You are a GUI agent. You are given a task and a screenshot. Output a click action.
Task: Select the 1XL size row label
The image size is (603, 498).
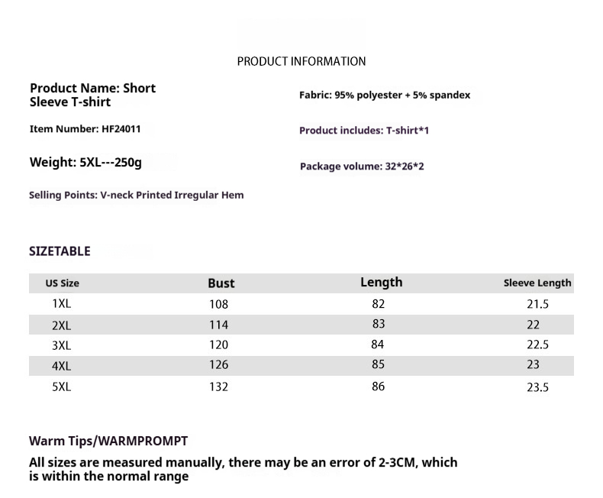click(62, 303)
